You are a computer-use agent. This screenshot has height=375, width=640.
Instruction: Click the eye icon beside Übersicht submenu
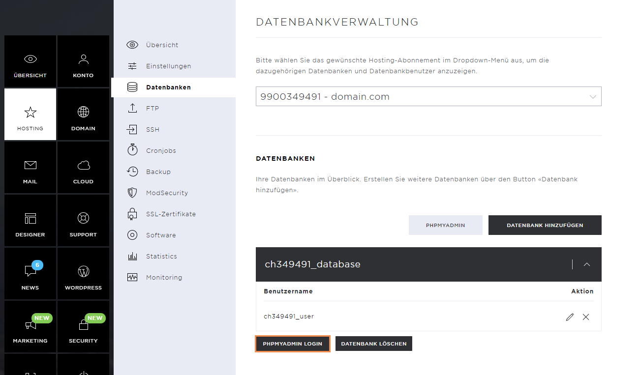tap(132, 45)
